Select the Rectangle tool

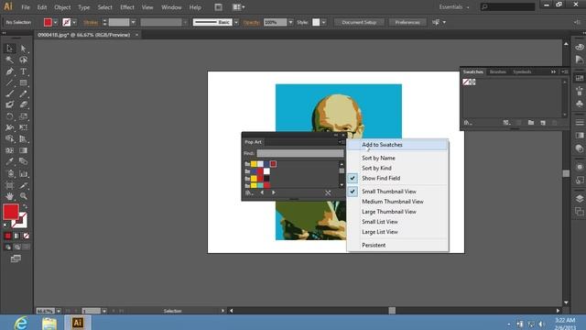[24, 82]
